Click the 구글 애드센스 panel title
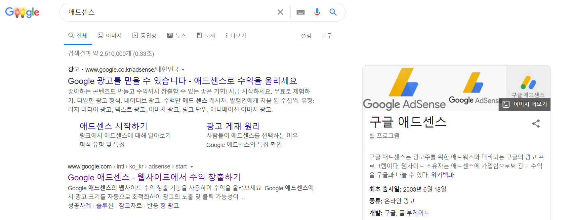Viewport: 570px width, 220px height. pos(408,122)
